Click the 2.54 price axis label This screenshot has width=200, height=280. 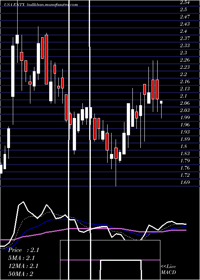pyautogui.click(x=185, y=2)
